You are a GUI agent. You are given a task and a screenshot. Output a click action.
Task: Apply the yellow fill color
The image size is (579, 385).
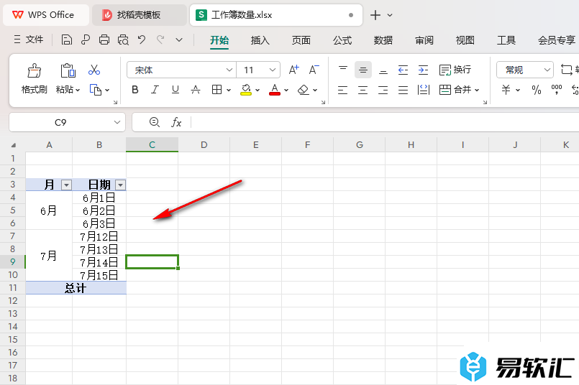(246, 90)
